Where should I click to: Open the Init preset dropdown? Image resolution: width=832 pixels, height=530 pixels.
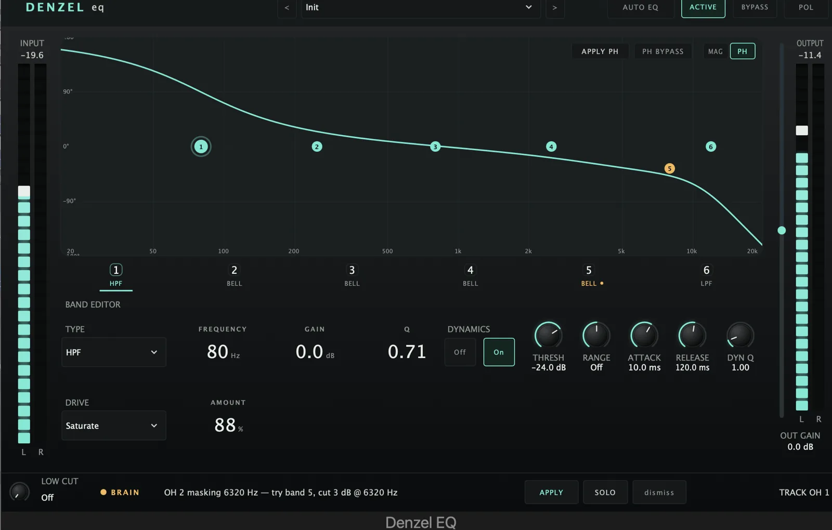click(x=421, y=8)
